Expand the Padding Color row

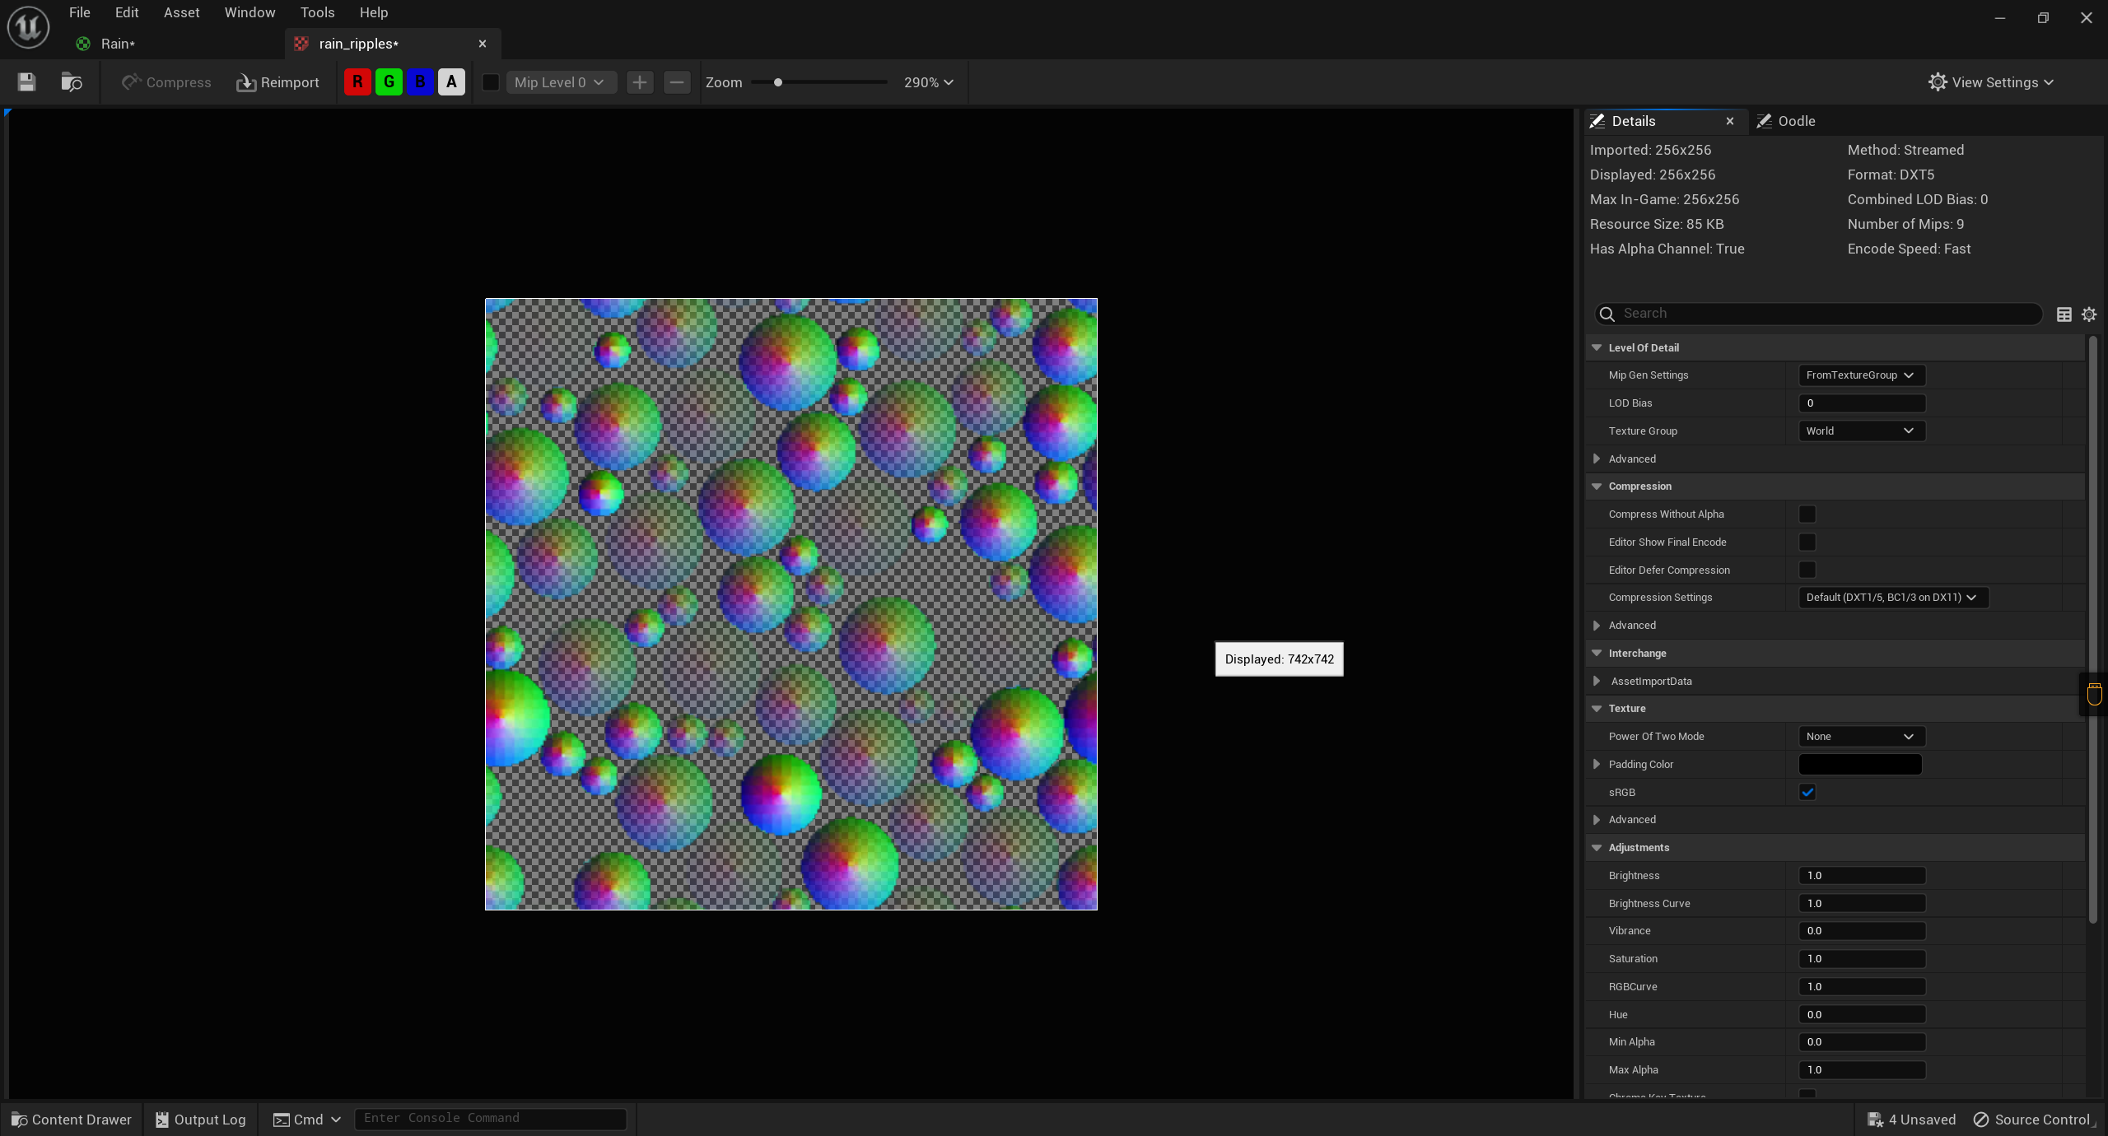(x=1597, y=765)
